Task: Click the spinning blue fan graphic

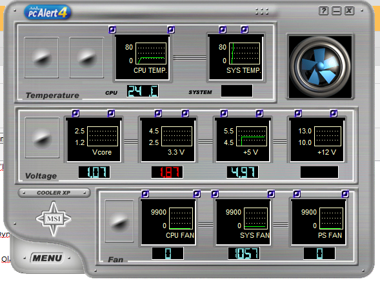Action: tap(320, 67)
